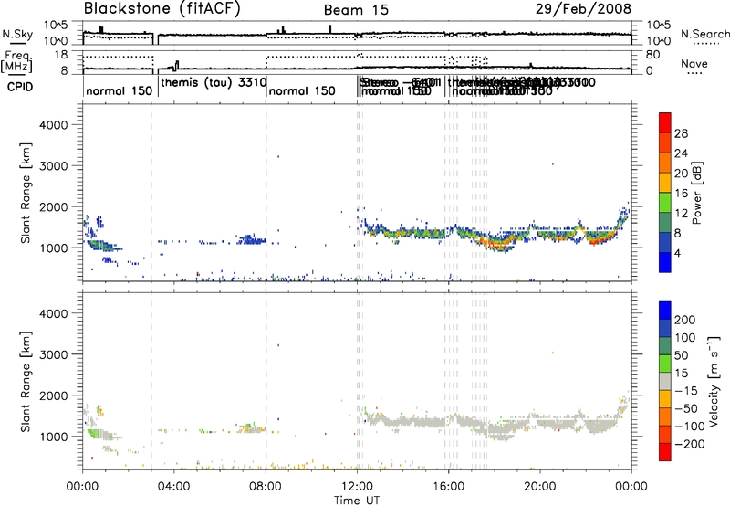Click orange high-power echo near 18:00 in power panel
This screenshot has width=730, height=506.
click(496, 244)
